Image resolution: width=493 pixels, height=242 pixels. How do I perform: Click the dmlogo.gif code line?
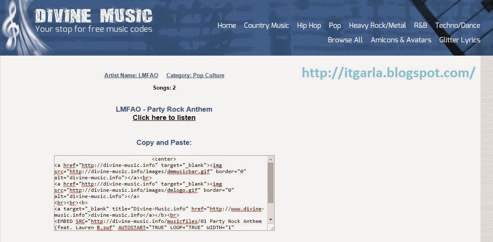coord(144,190)
